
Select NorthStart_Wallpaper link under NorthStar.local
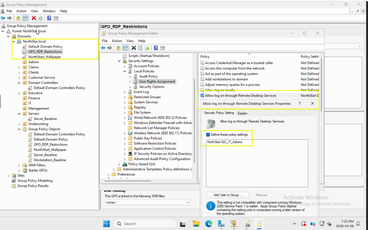(45, 57)
